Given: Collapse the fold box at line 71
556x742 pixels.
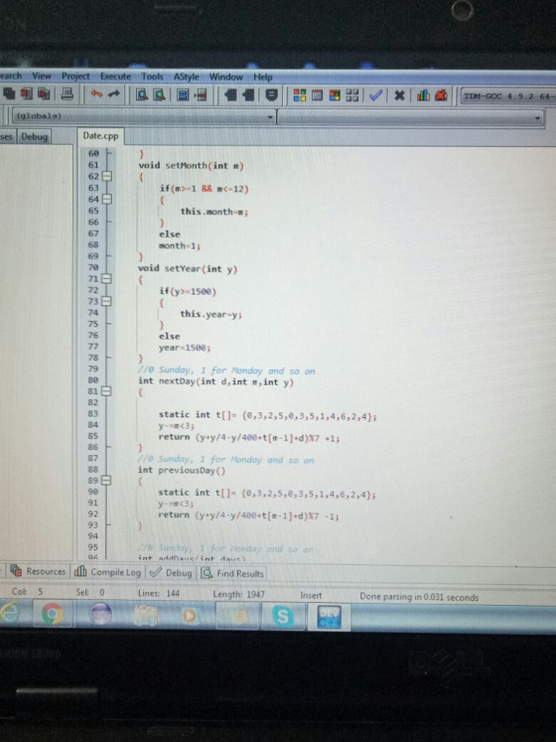Looking at the screenshot, I should 106,279.
